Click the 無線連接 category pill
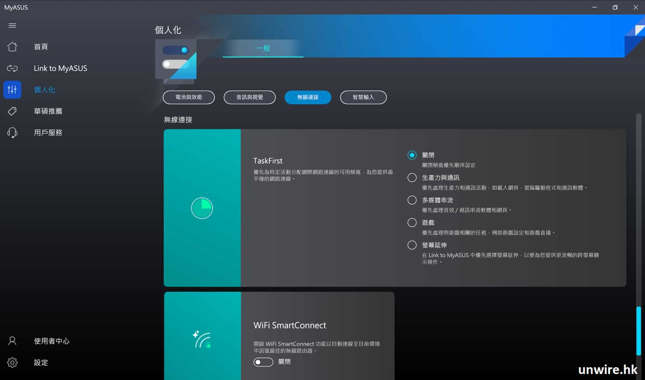The height and width of the screenshot is (380, 645). (308, 97)
